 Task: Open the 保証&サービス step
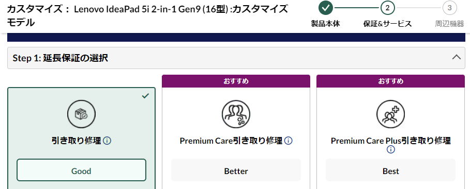[388, 24]
